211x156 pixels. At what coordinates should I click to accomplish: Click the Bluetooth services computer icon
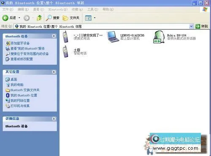pyautogui.click(x=8, y=48)
